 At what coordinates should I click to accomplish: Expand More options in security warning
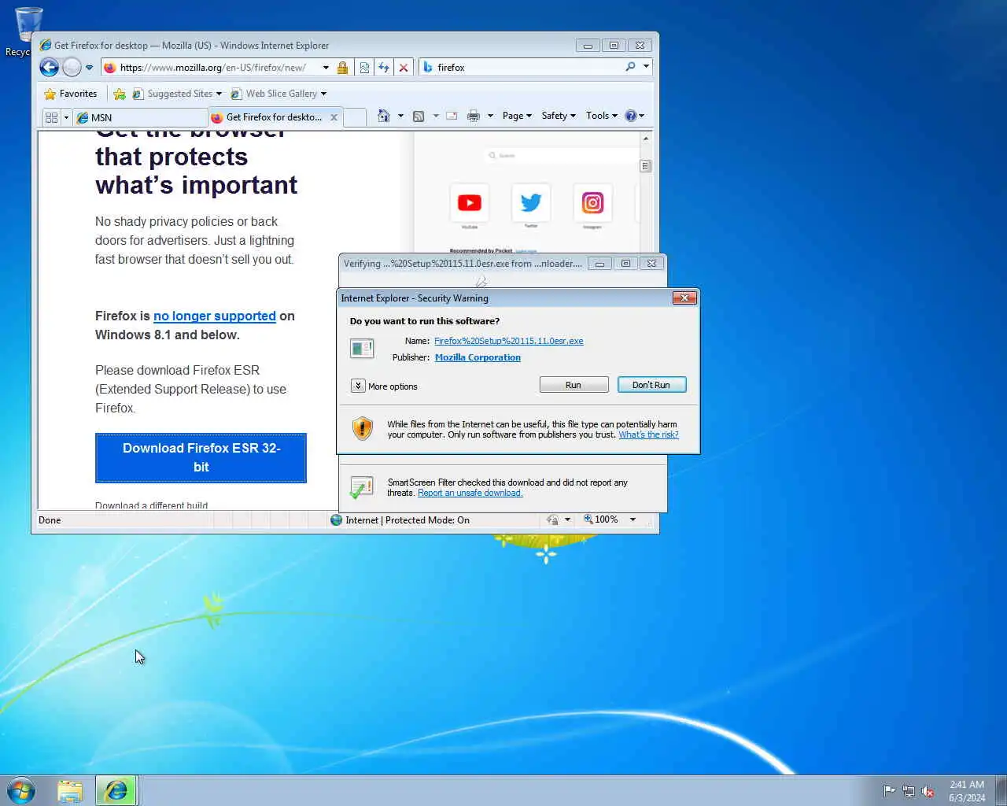click(384, 386)
